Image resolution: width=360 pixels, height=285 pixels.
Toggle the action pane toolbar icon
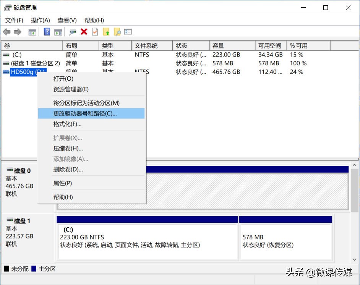click(58, 32)
